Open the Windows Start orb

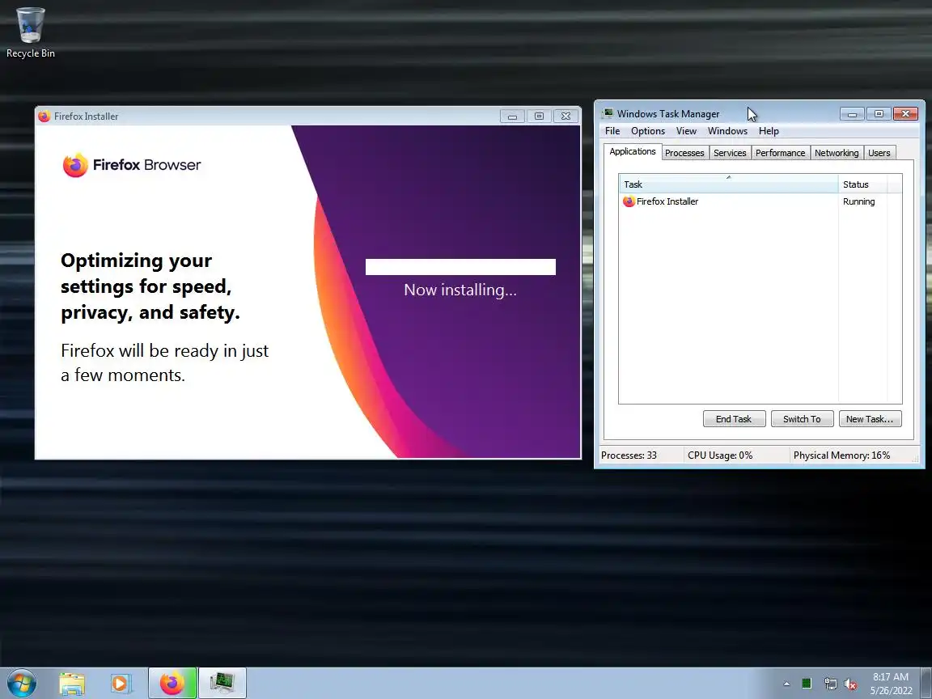point(22,684)
